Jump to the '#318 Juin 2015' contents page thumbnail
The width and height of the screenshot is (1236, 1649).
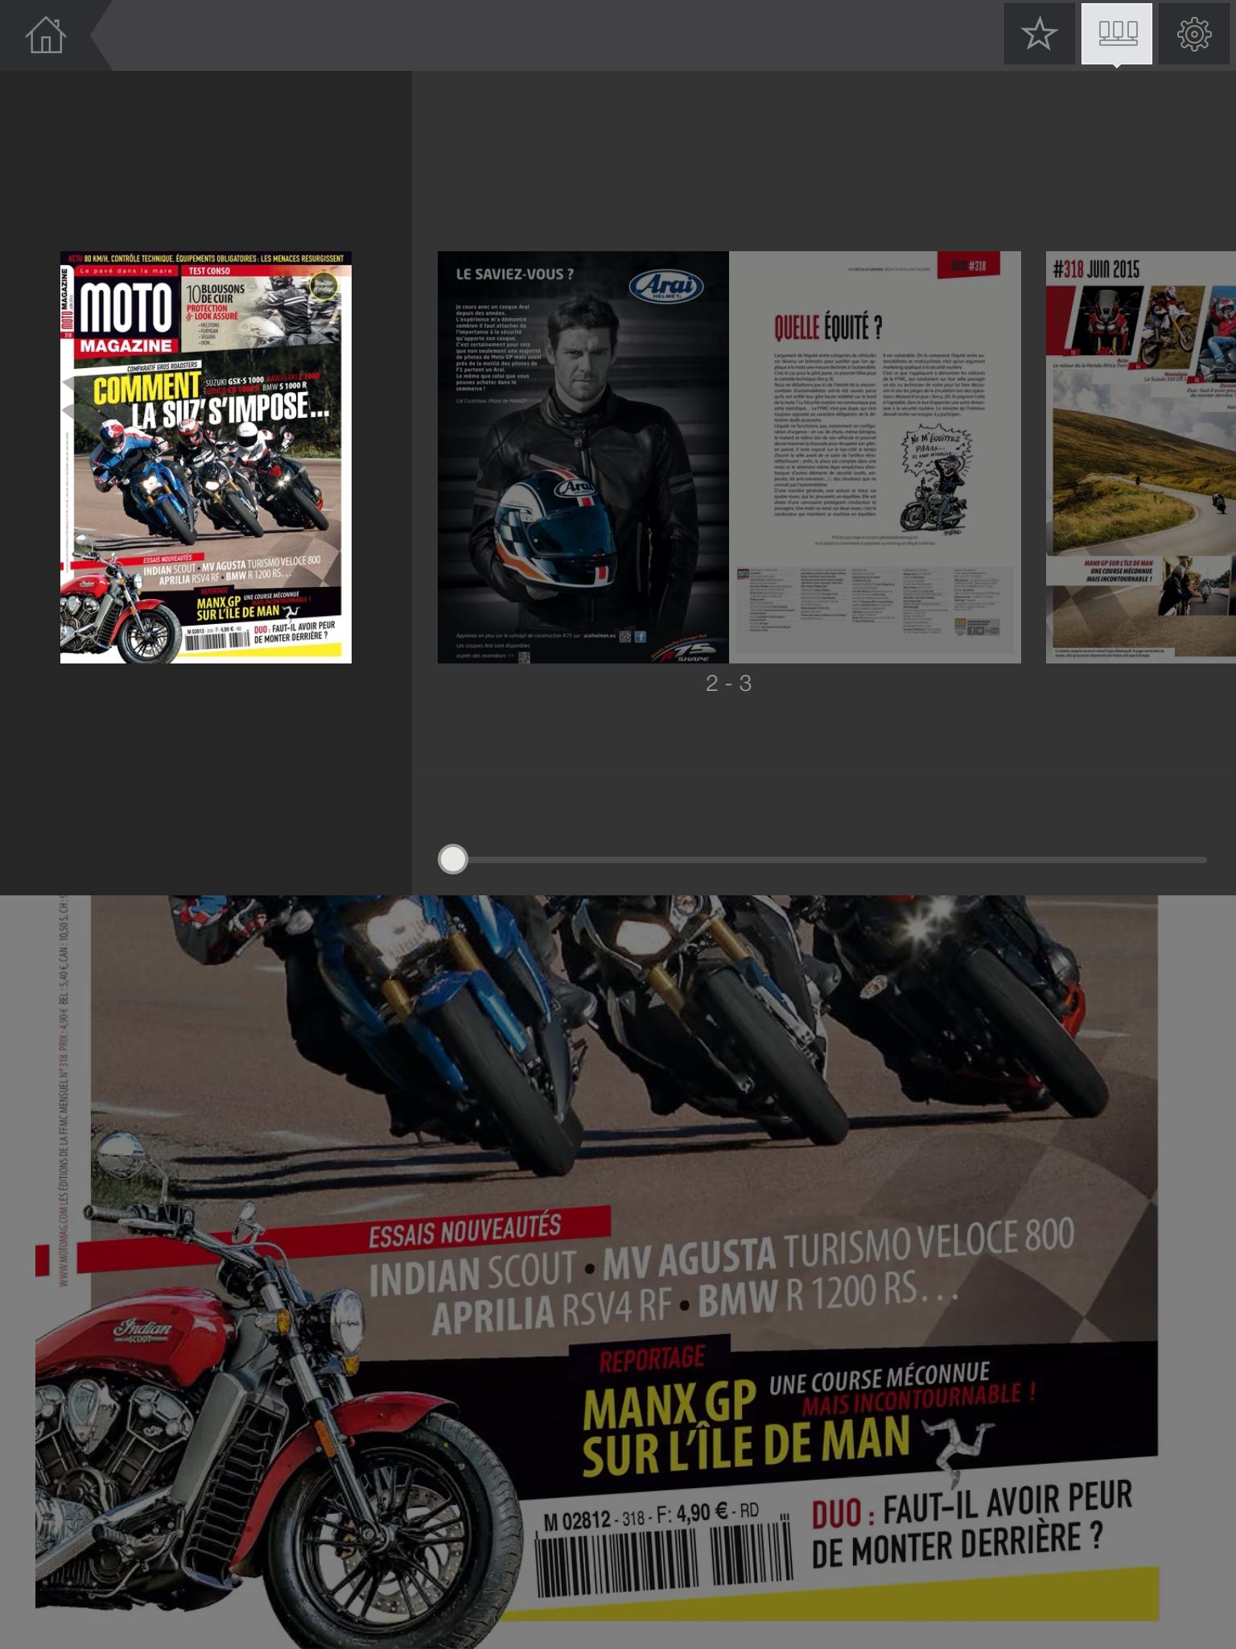(1140, 457)
